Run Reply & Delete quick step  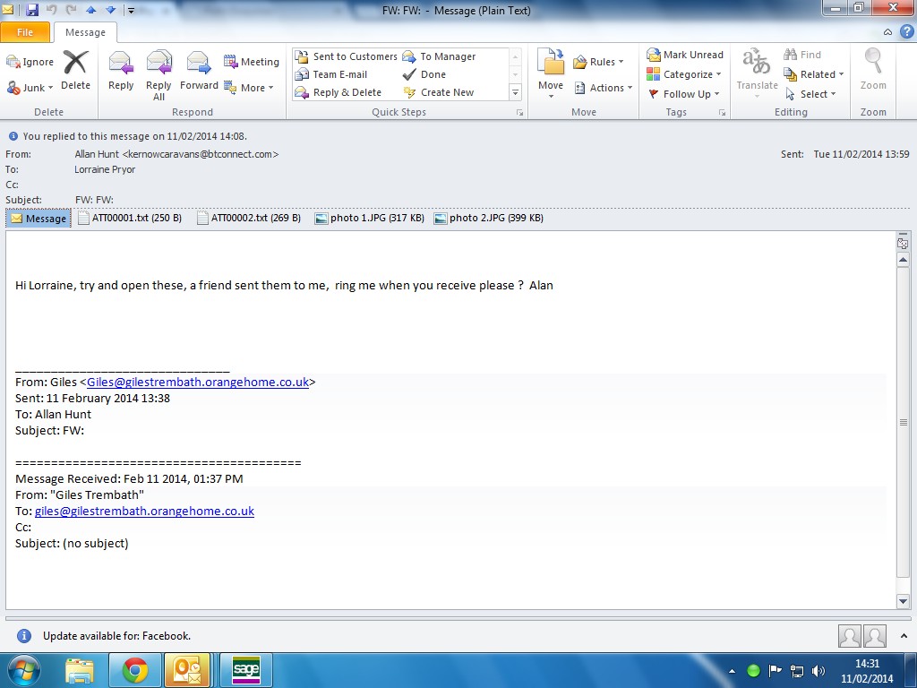coord(339,92)
